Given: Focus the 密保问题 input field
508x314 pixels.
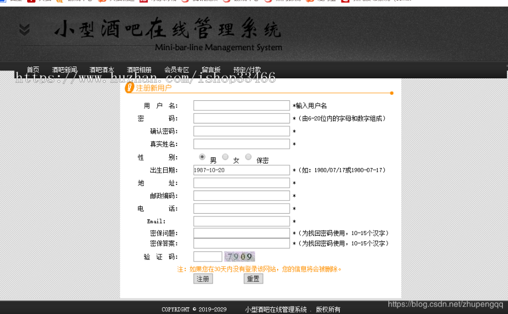Looking at the screenshot, I should coord(242,233).
